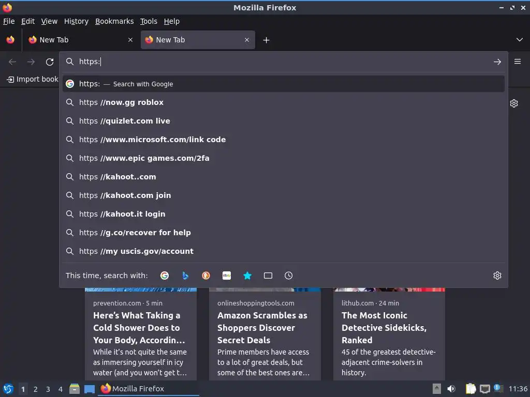The width and height of the screenshot is (530, 397).
Task: Open the Bookmarks menu
Action: [x=114, y=21]
